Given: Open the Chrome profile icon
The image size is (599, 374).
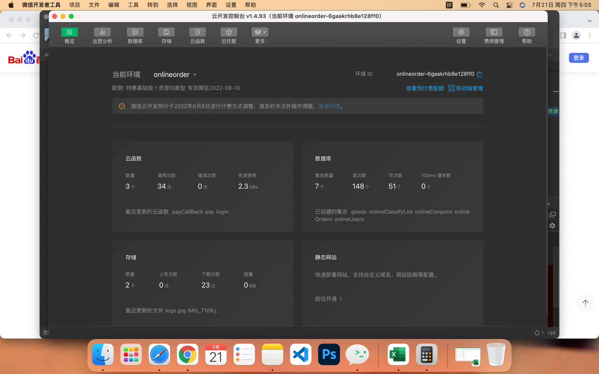Looking at the screenshot, I should pyautogui.click(x=577, y=36).
